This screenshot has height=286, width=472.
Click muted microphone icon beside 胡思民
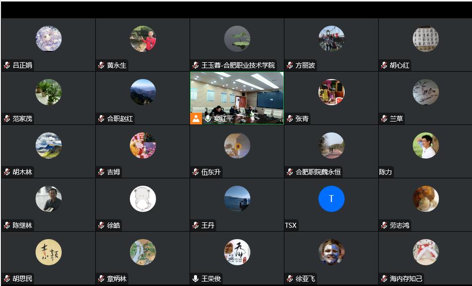7,279
